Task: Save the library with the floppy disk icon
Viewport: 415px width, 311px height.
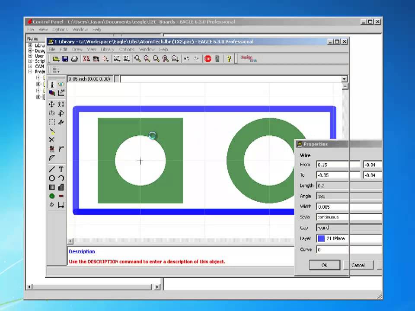Action: pyautogui.click(x=65, y=59)
